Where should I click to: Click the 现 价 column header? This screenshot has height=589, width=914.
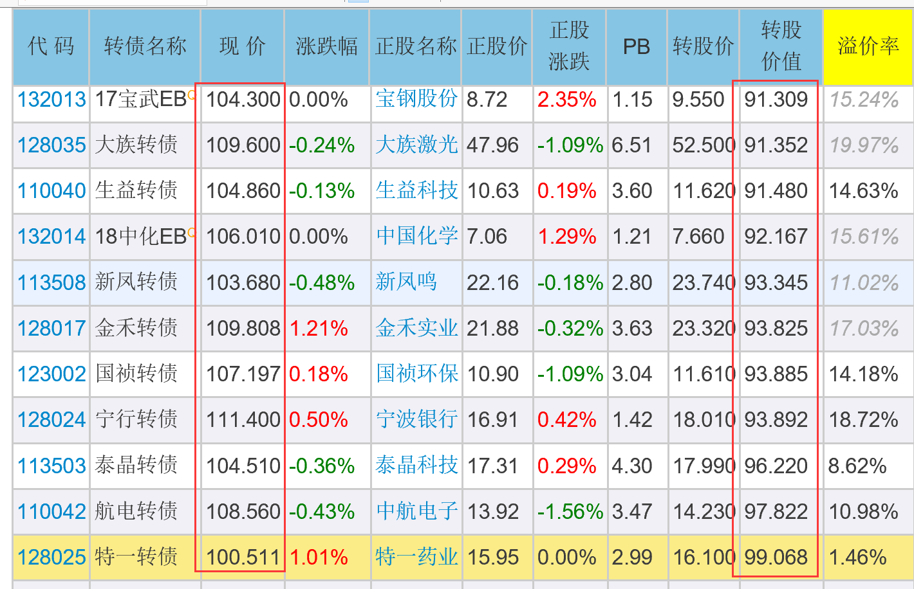point(242,46)
